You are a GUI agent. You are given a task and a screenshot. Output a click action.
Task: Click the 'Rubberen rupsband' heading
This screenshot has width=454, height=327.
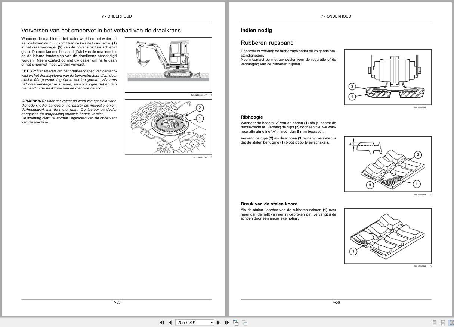[267, 43]
